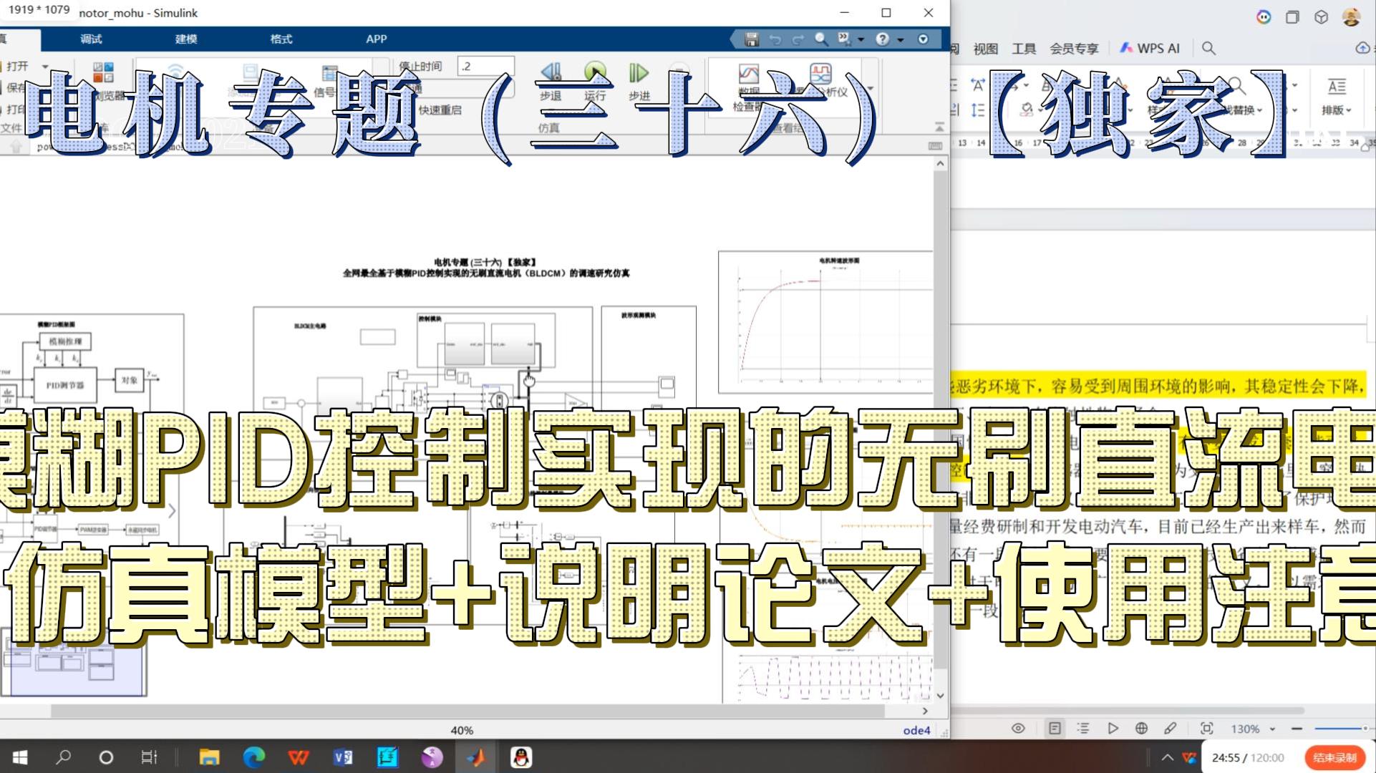
Task: Expand the 130% zoom level dropdown
Action: (1272, 729)
